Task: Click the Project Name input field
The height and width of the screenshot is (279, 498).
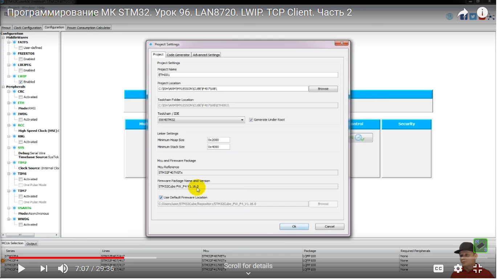Action: (x=248, y=75)
